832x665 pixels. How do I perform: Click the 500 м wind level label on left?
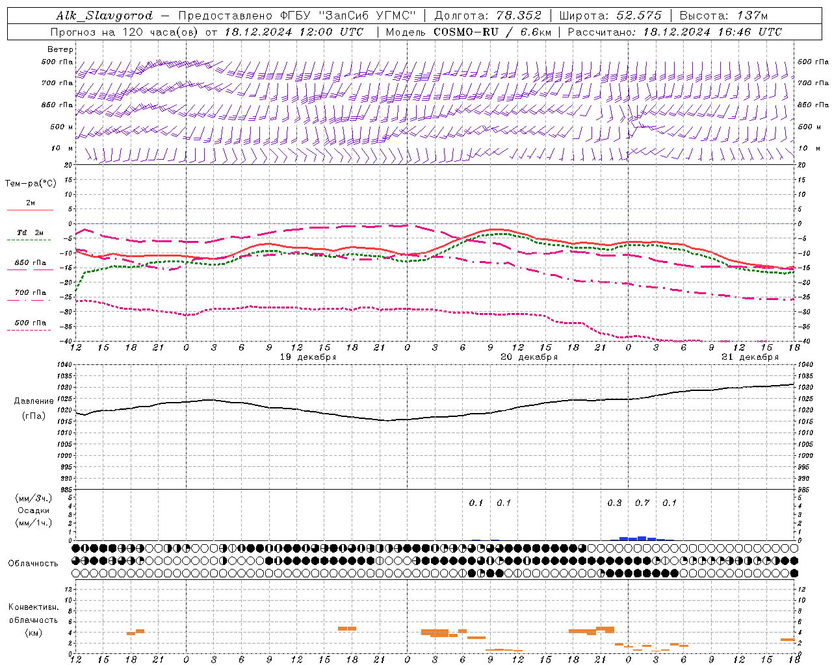[x=61, y=127]
